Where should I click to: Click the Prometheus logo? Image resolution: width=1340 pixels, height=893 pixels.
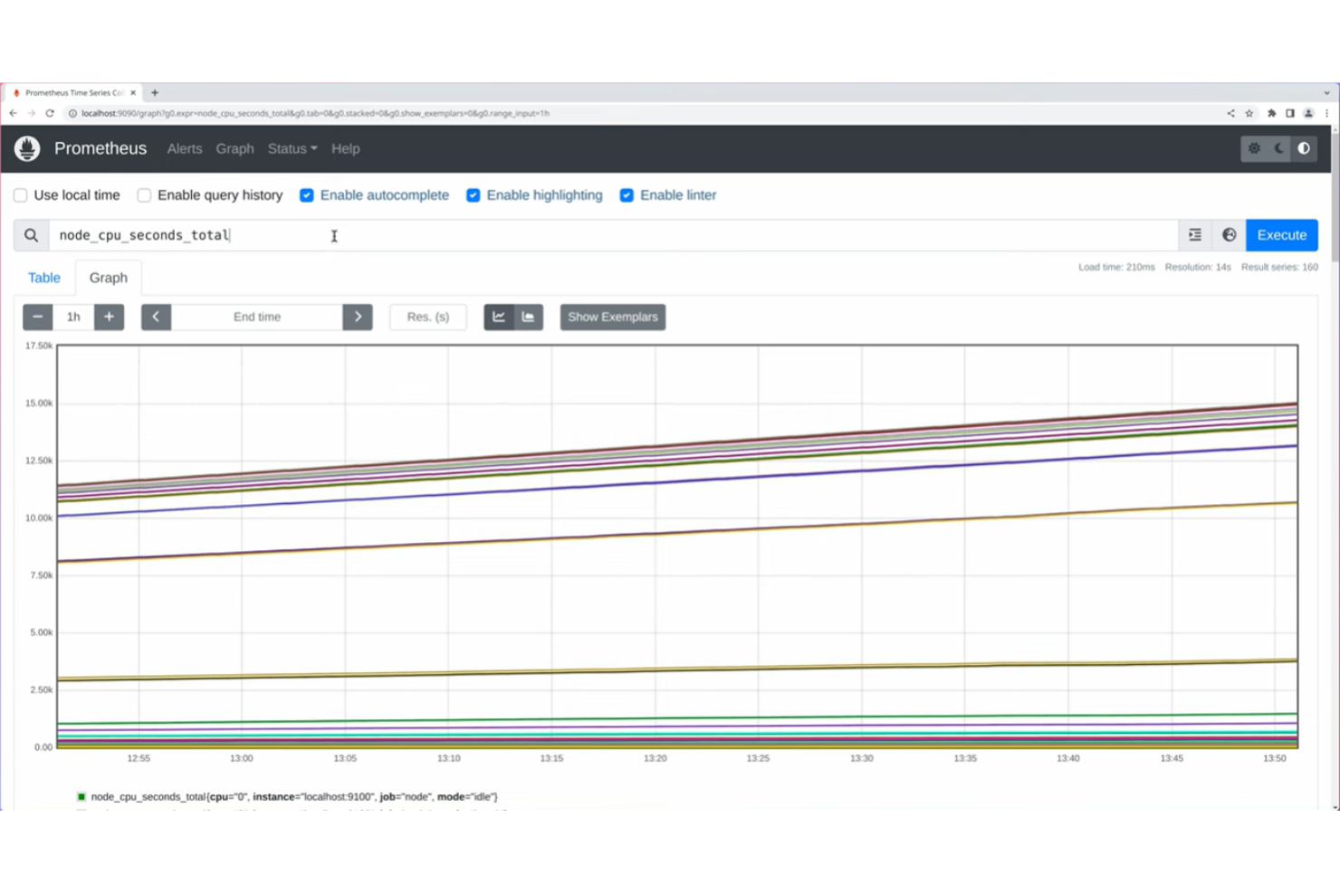click(x=27, y=148)
